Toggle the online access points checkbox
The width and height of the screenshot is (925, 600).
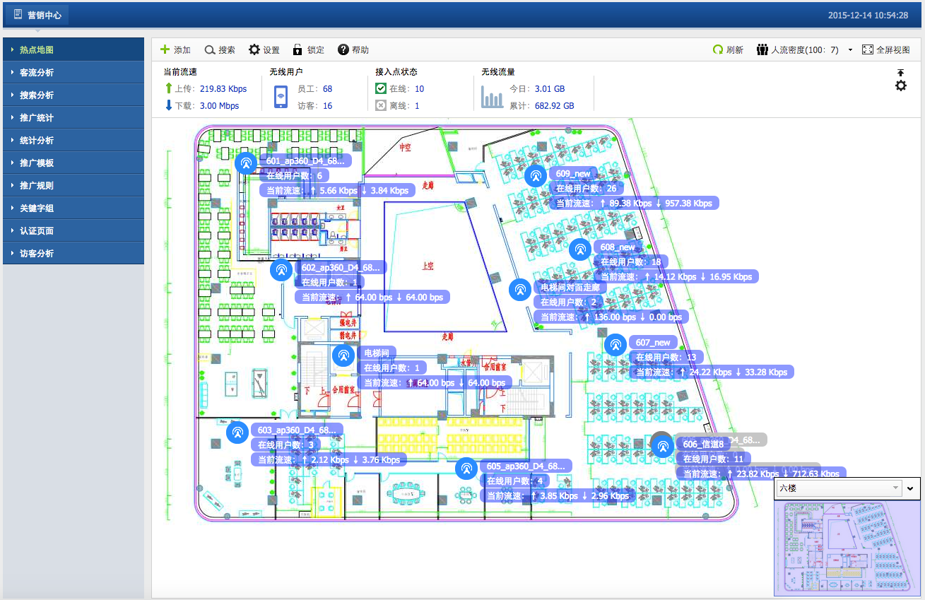(381, 89)
